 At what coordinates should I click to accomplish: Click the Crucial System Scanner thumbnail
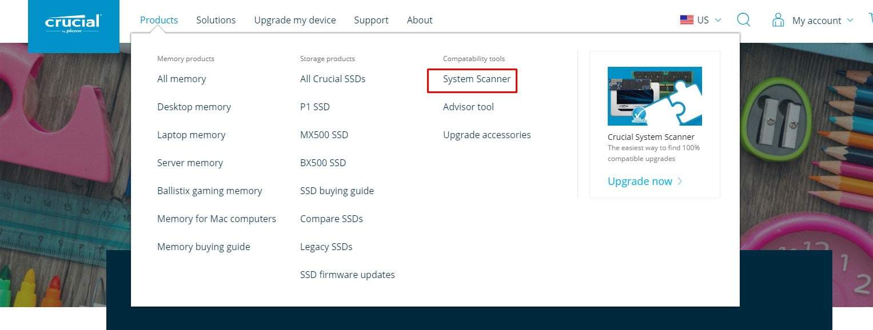(x=655, y=96)
